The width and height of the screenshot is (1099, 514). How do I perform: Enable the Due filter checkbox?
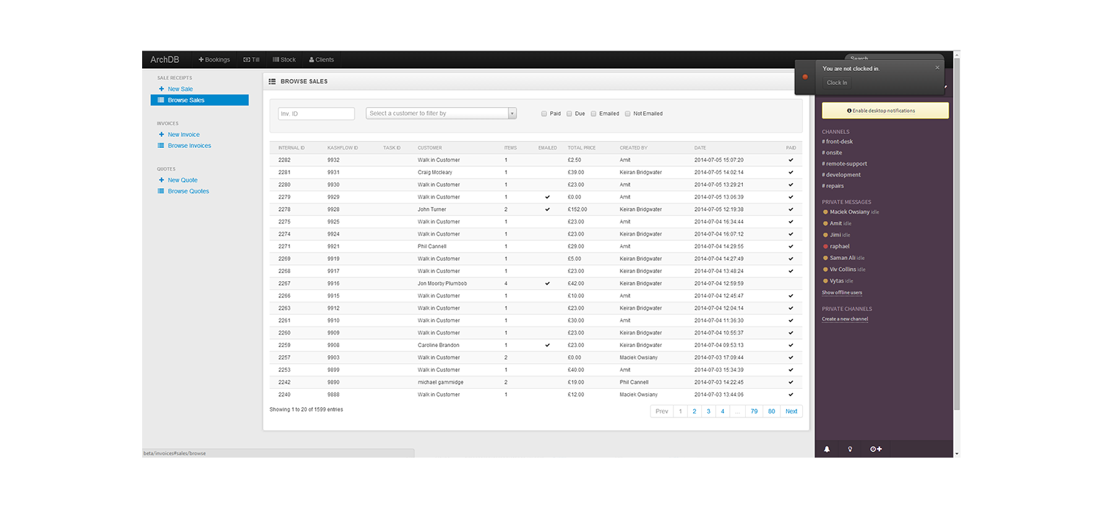pyautogui.click(x=569, y=113)
